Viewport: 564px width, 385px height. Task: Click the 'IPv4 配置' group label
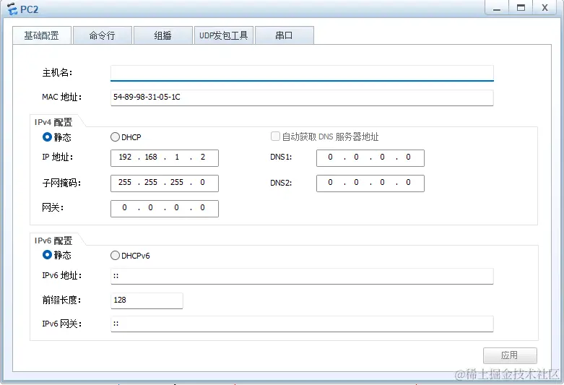(x=53, y=122)
